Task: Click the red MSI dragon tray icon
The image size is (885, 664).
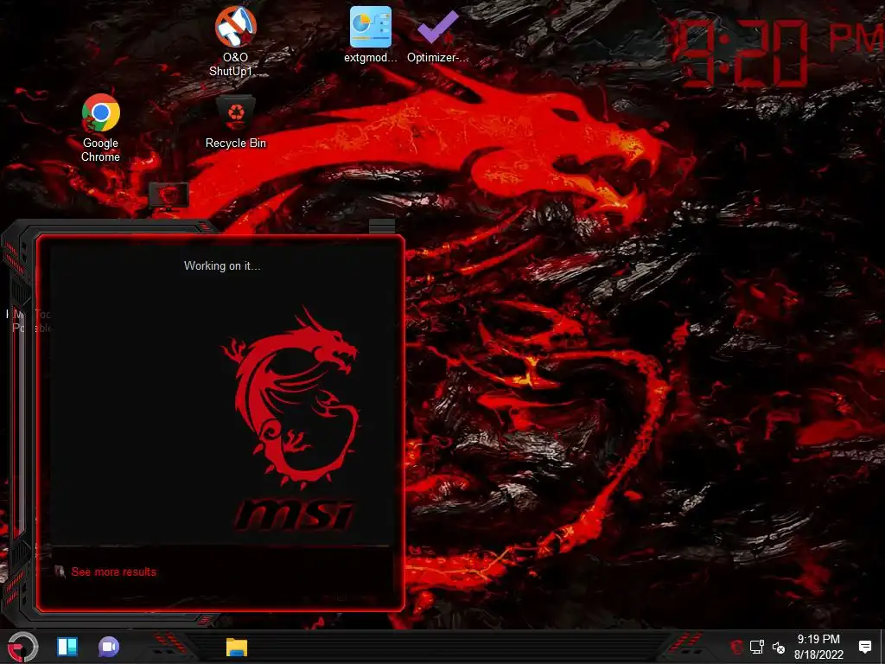Action: click(x=736, y=647)
